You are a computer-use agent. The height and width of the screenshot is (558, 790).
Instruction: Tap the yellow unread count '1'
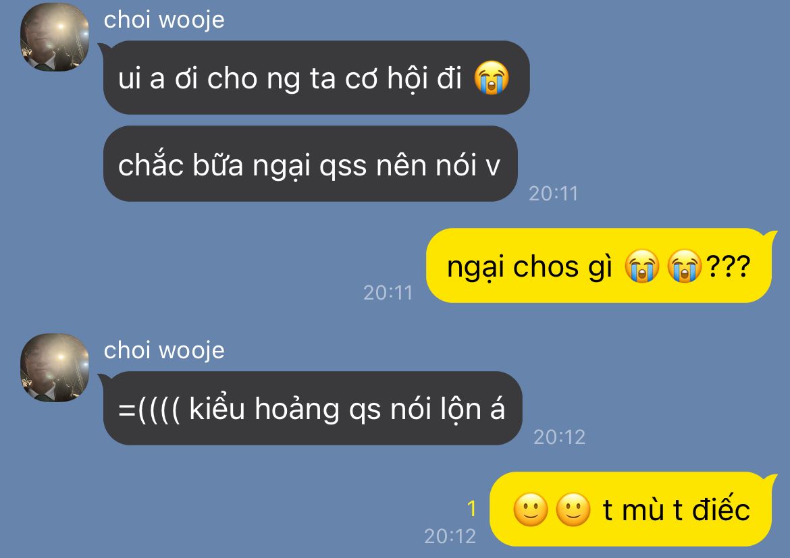coord(471,509)
